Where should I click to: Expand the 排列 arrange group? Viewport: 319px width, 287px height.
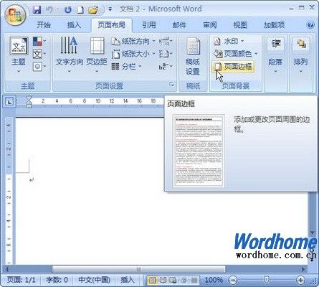300,55
